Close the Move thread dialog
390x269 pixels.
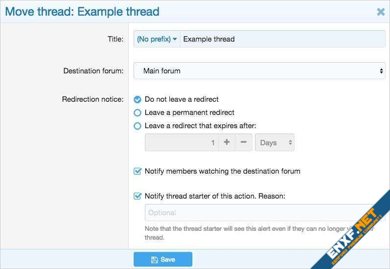click(381, 12)
